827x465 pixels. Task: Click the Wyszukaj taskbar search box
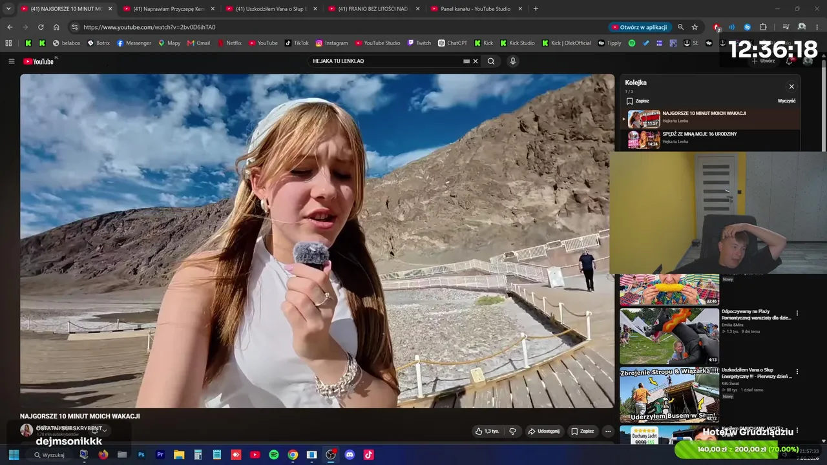(53, 455)
